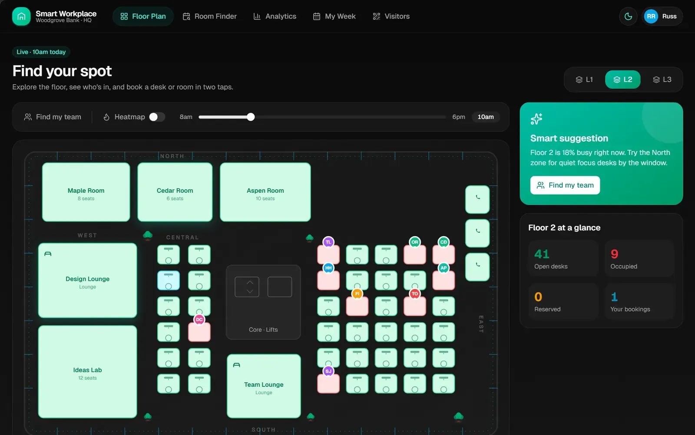Open the Room Finder tab
Screen dimensions: 695x435
coord(210,16)
